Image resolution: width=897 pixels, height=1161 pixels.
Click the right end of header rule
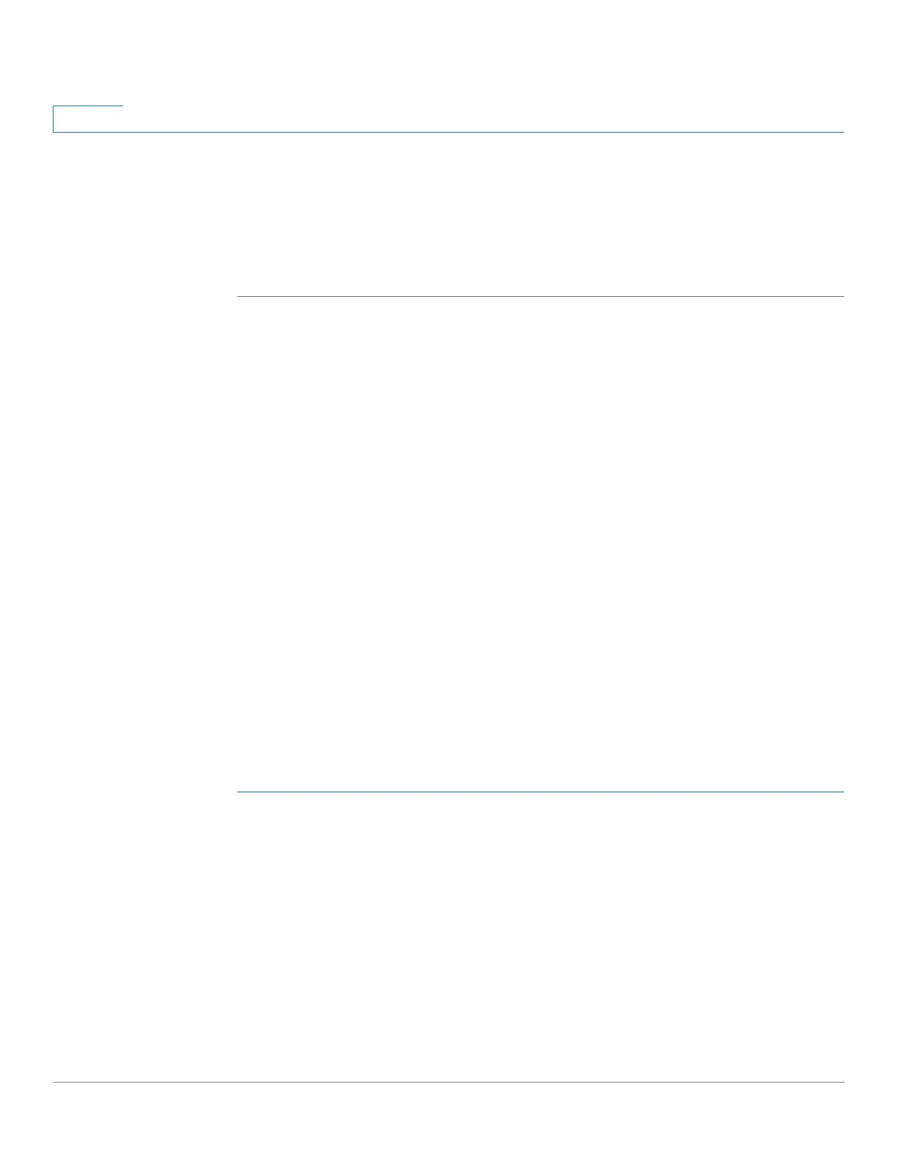[841, 132]
